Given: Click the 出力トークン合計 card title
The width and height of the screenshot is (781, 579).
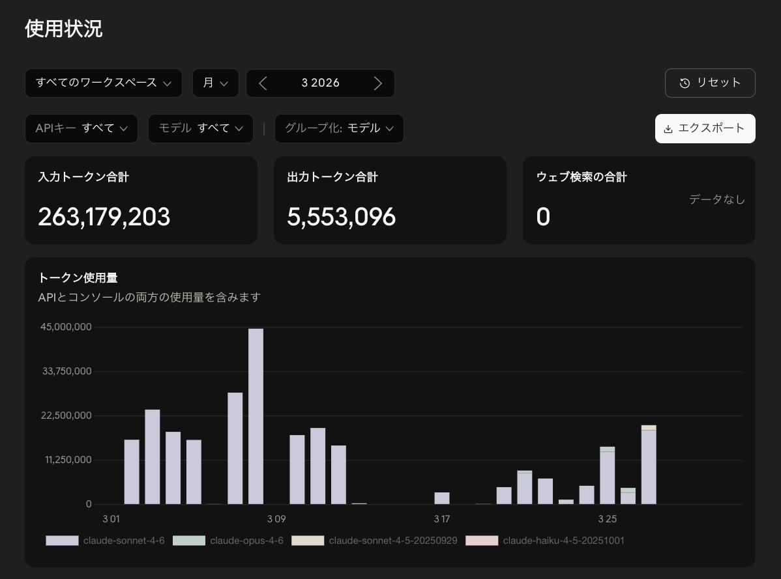Looking at the screenshot, I should [x=332, y=177].
